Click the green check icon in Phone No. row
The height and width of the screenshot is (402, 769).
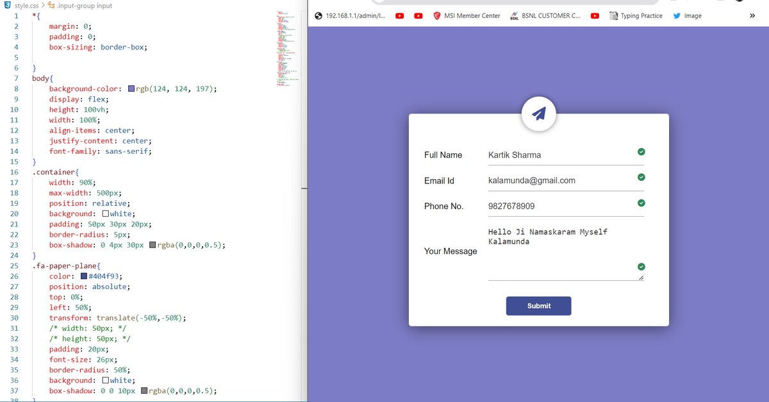(641, 203)
